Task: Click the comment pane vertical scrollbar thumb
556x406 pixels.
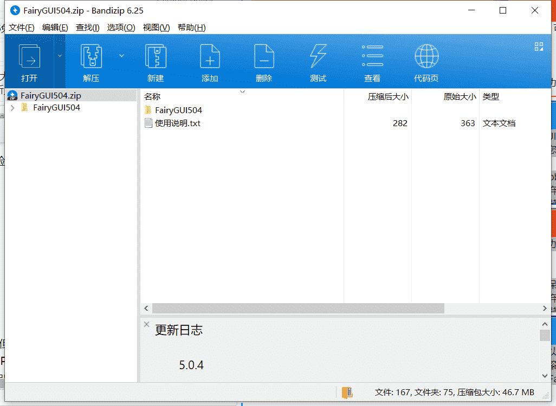Action: coord(545,335)
